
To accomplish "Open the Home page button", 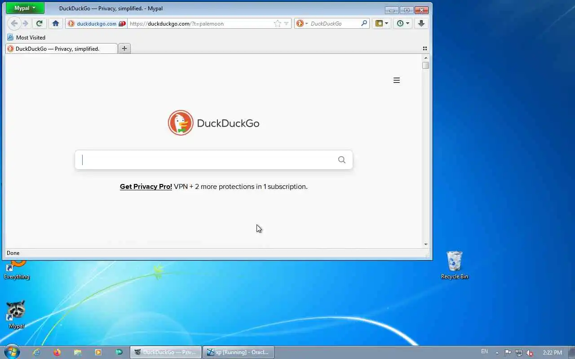I will tap(56, 23).
